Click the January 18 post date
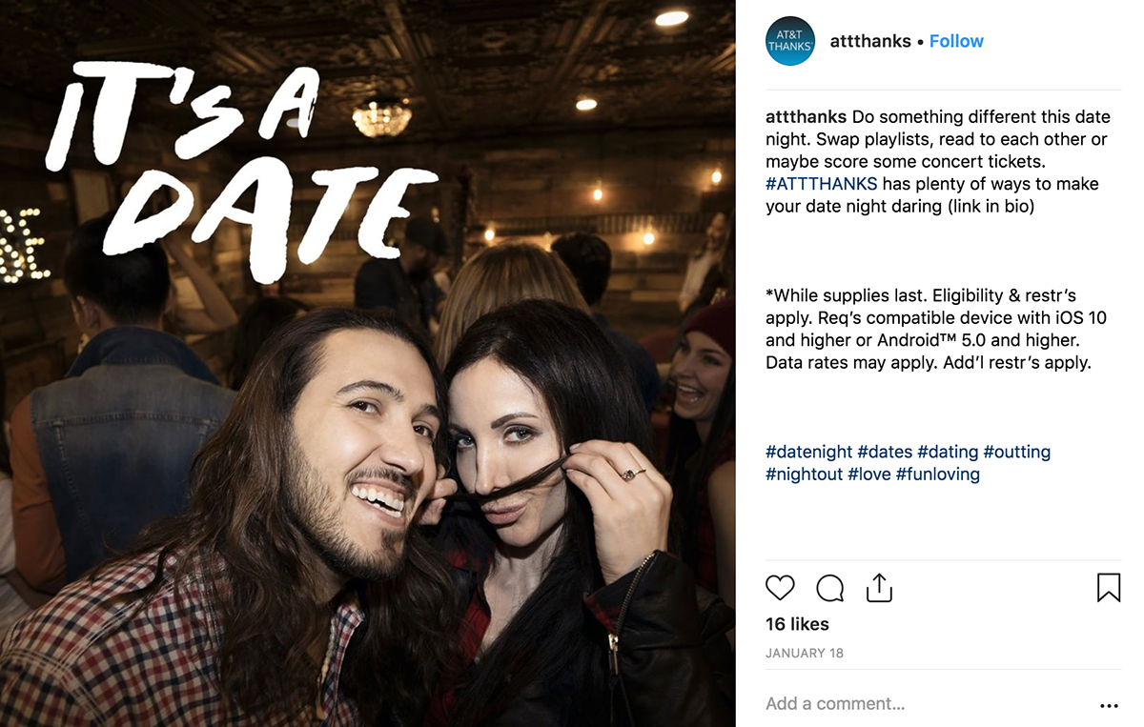The image size is (1144, 727). coord(805,654)
